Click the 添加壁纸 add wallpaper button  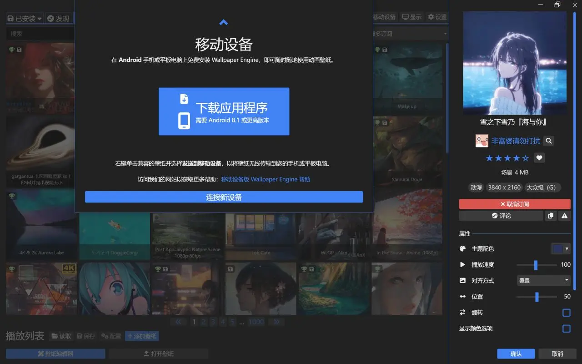(142, 336)
